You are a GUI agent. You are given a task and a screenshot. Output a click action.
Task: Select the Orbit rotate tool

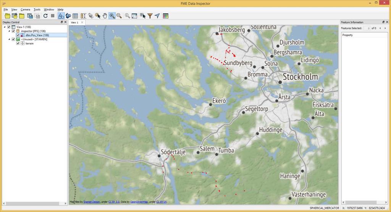(91, 16)
